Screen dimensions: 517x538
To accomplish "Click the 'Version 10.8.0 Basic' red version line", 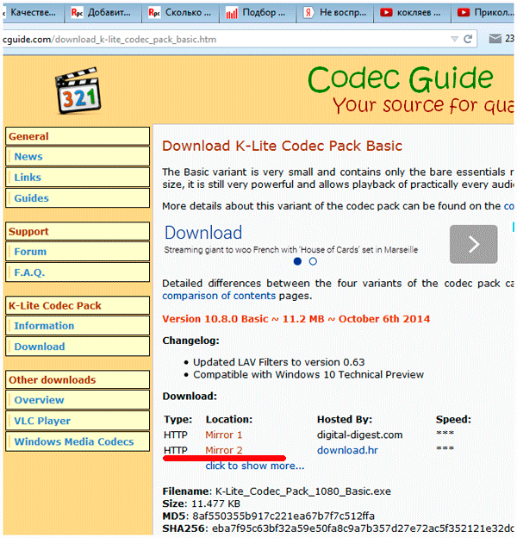I will [x=296, y=319].
